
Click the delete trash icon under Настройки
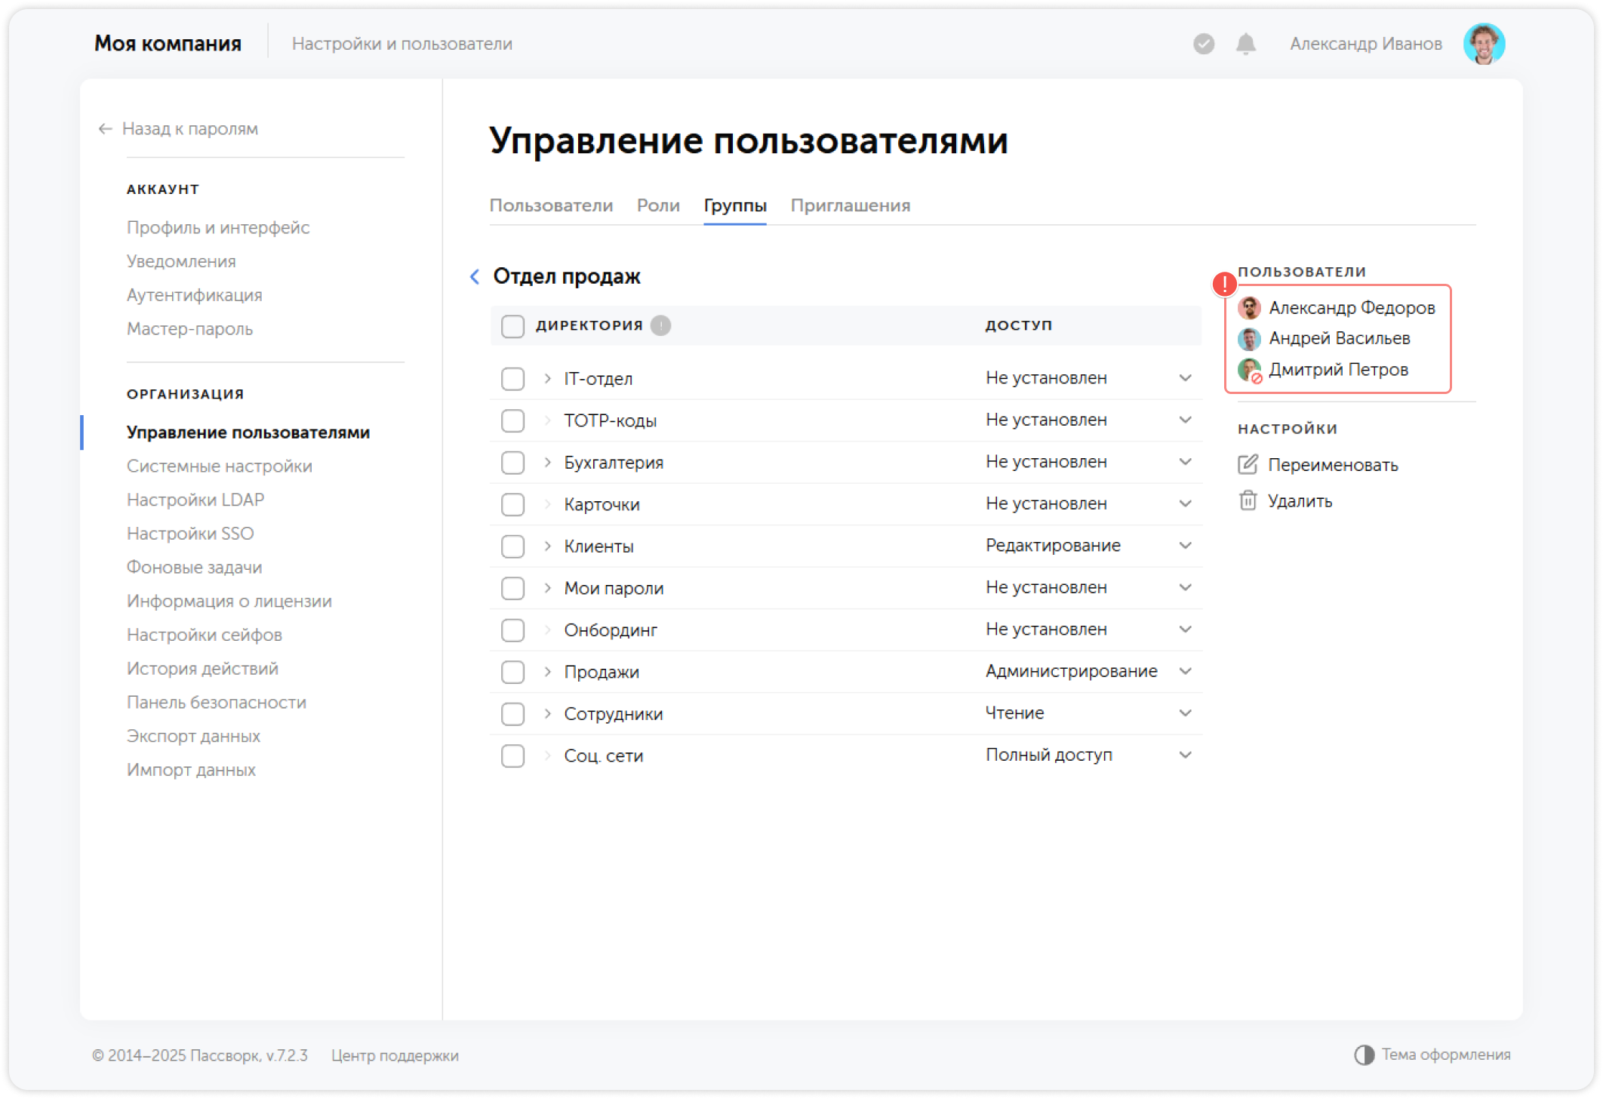pyautogui.click(x=1248, y=500)
